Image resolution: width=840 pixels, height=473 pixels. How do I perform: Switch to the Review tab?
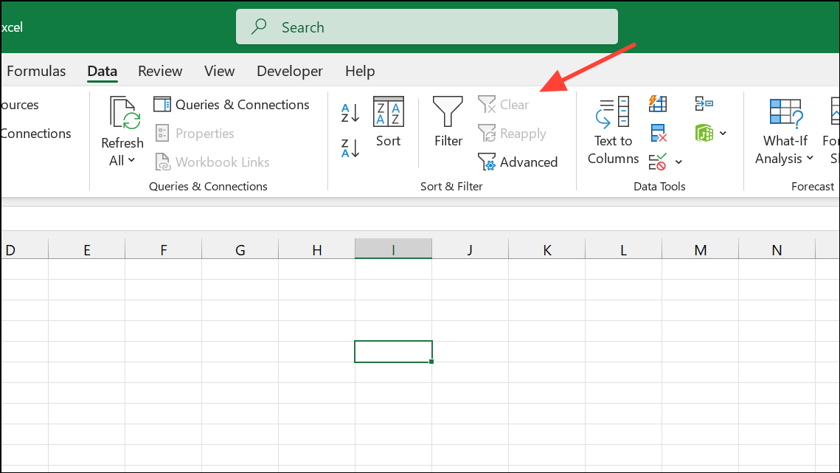click(x=160, y=72)
